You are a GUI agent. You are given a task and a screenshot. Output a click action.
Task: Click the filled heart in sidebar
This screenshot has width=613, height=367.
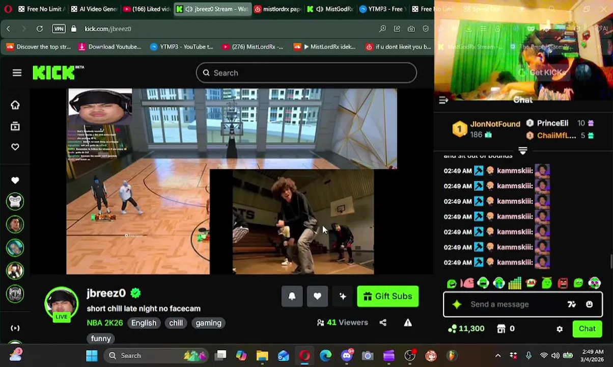(x=15, y=180)
